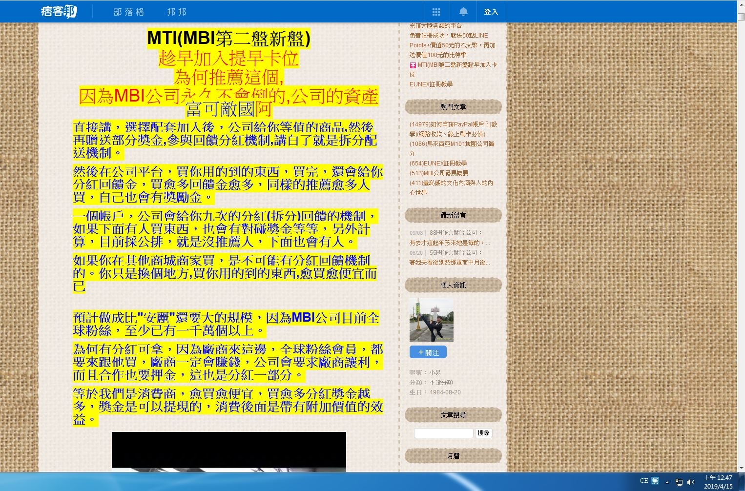Click the birthday text 1984-08-20
745x491 pixels.
coord(445,392)
